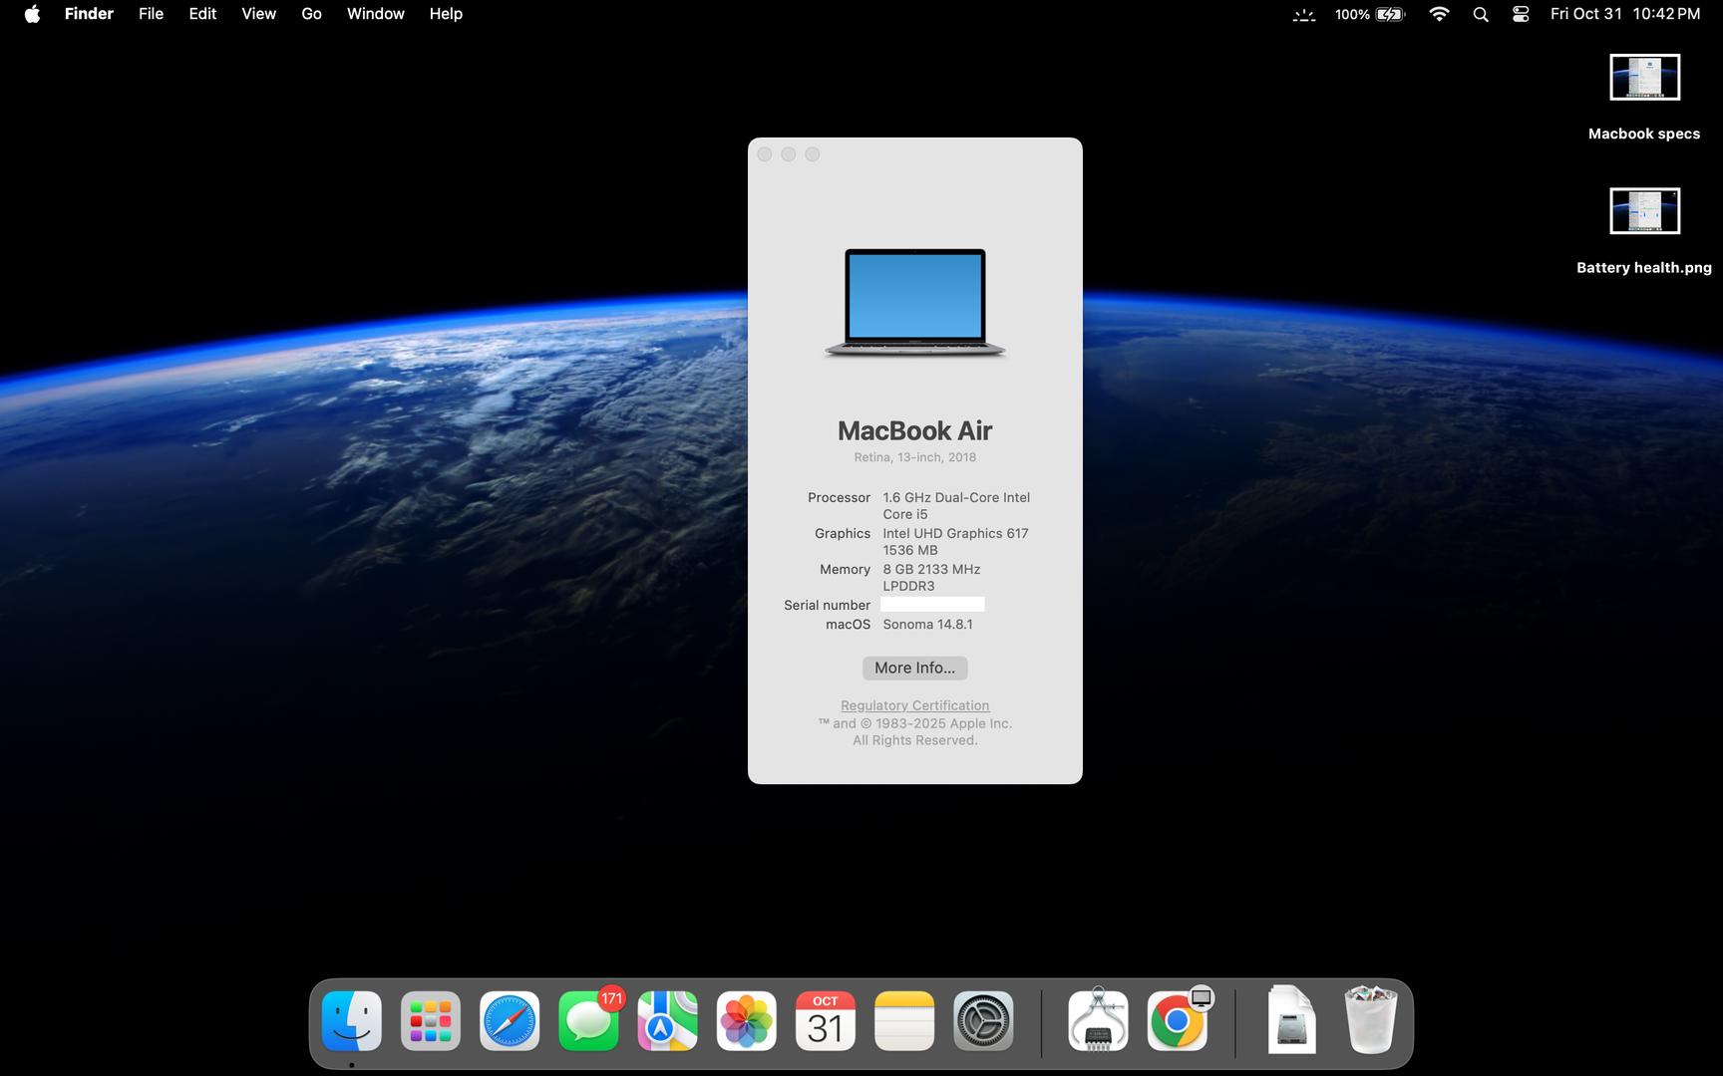Select Battery health.png desktop file
The image size is (1723, 1076).
[1644, 211]
